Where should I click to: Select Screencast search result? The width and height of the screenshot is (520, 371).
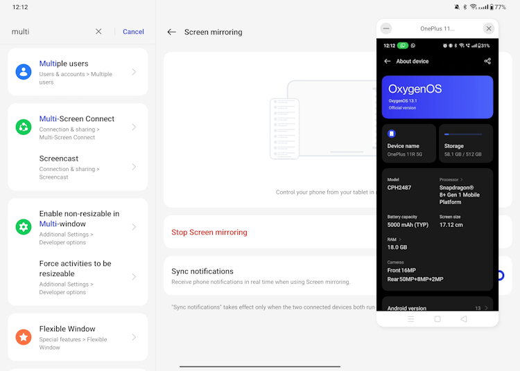coord(78,167)
